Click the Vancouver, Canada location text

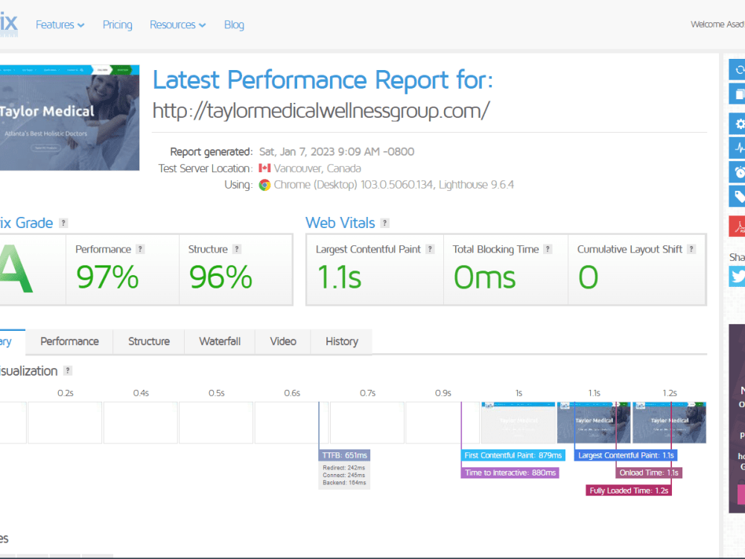click(317, 168)
